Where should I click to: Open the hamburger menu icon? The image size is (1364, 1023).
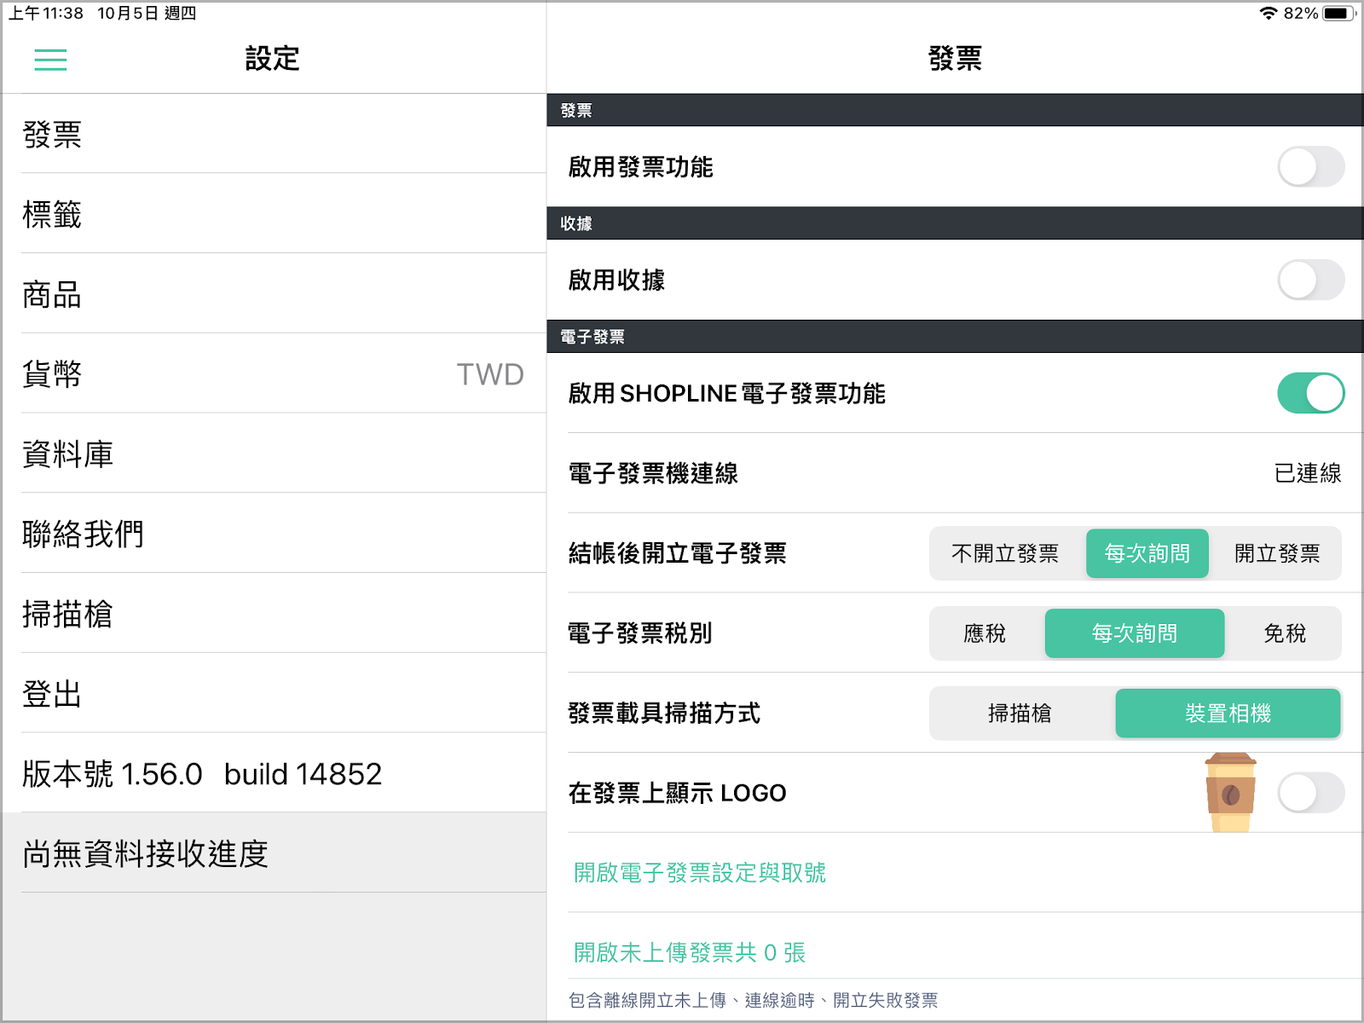click(x=50, y=60)
